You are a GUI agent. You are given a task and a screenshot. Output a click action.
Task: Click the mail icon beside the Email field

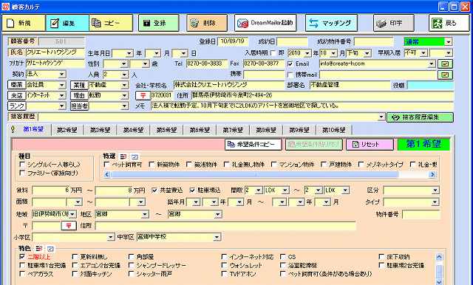click(445, 64)
